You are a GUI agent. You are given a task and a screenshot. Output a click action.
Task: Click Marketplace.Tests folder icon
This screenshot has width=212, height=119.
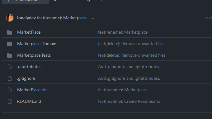[10, 55]
